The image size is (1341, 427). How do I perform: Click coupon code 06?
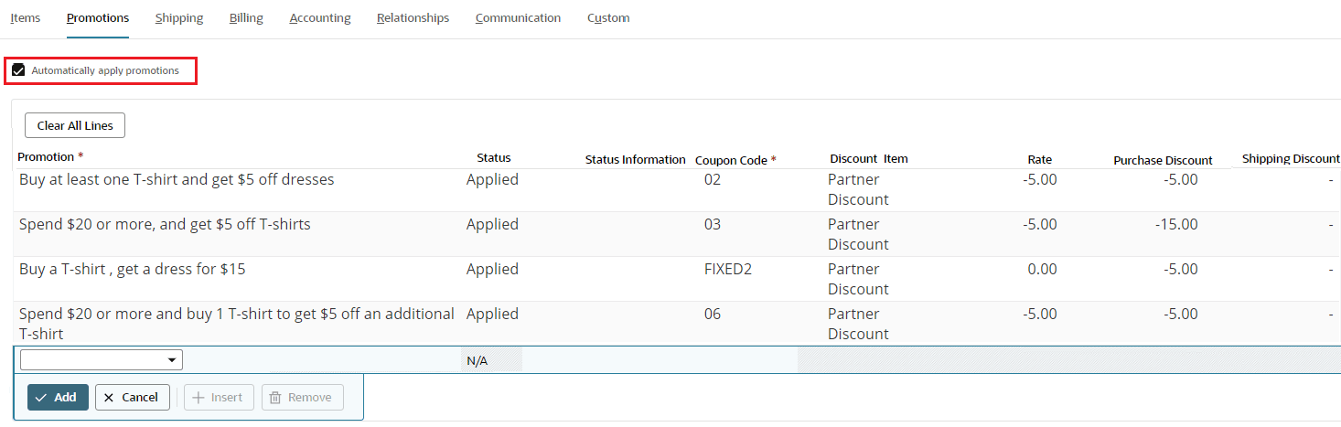tap(713, 314)
